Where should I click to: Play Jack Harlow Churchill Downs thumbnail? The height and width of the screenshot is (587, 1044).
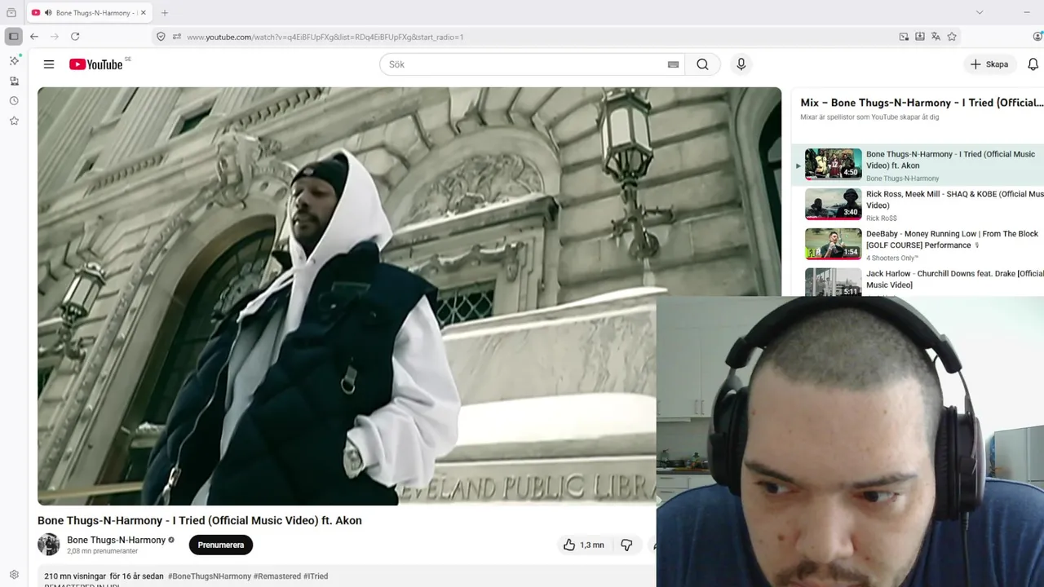pos(833,282)
